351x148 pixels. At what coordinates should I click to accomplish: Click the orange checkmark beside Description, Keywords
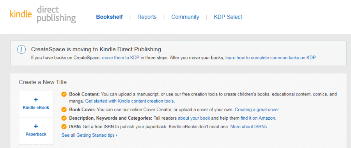[x=64, y=118]
